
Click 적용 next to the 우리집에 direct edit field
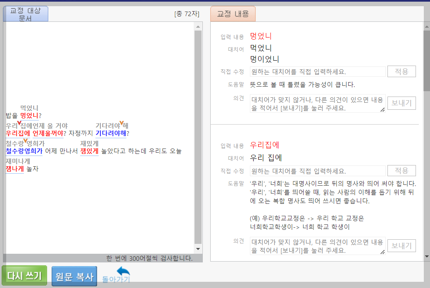(x=401, y=170)
